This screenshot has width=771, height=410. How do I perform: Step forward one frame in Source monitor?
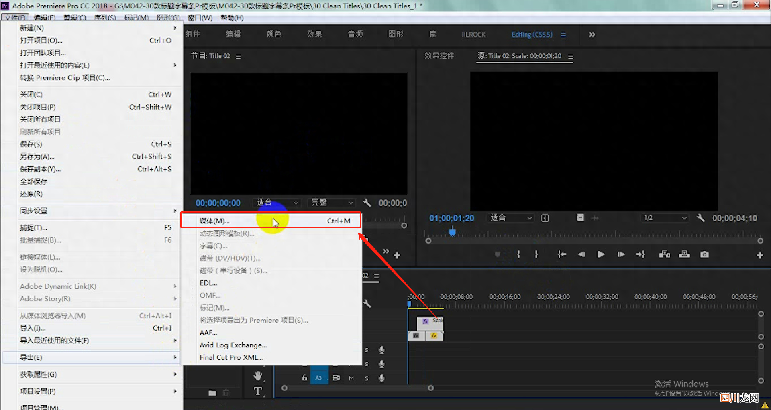[621, 254]
